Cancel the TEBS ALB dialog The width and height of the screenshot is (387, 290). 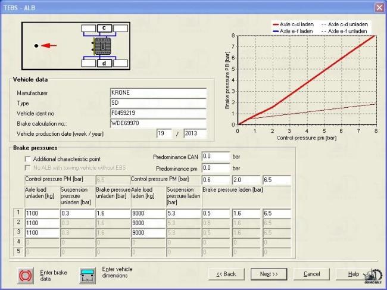[311, 274]
